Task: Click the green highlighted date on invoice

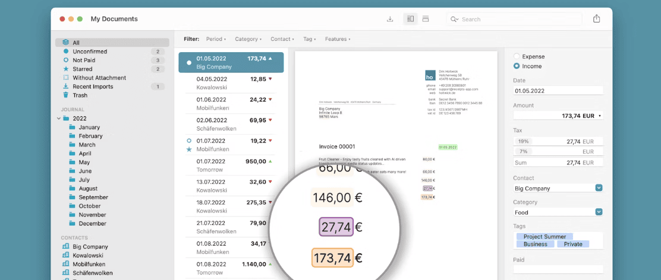Action: pyautogui.click(x=448, y=148)
